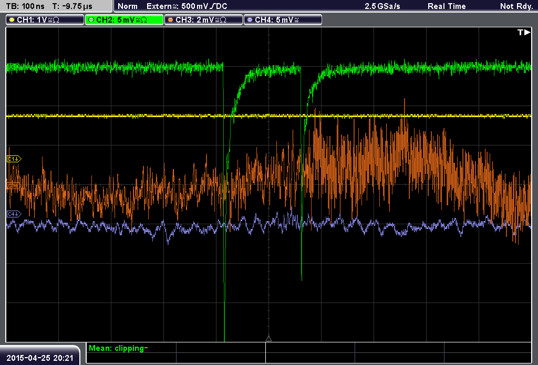Click the Mean: clipping- measurement result
This screenshot has width=538, height=365.
coord(118,348)
